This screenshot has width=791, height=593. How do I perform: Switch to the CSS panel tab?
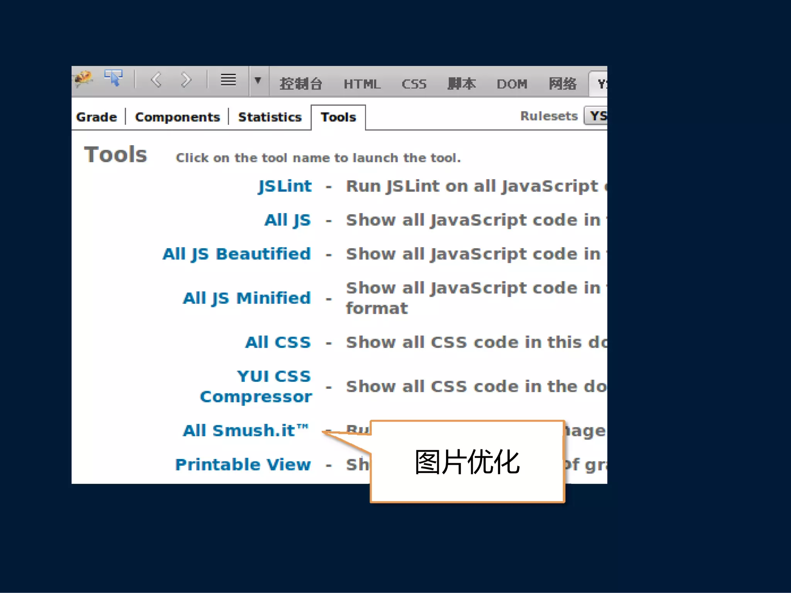click(414, 84)
